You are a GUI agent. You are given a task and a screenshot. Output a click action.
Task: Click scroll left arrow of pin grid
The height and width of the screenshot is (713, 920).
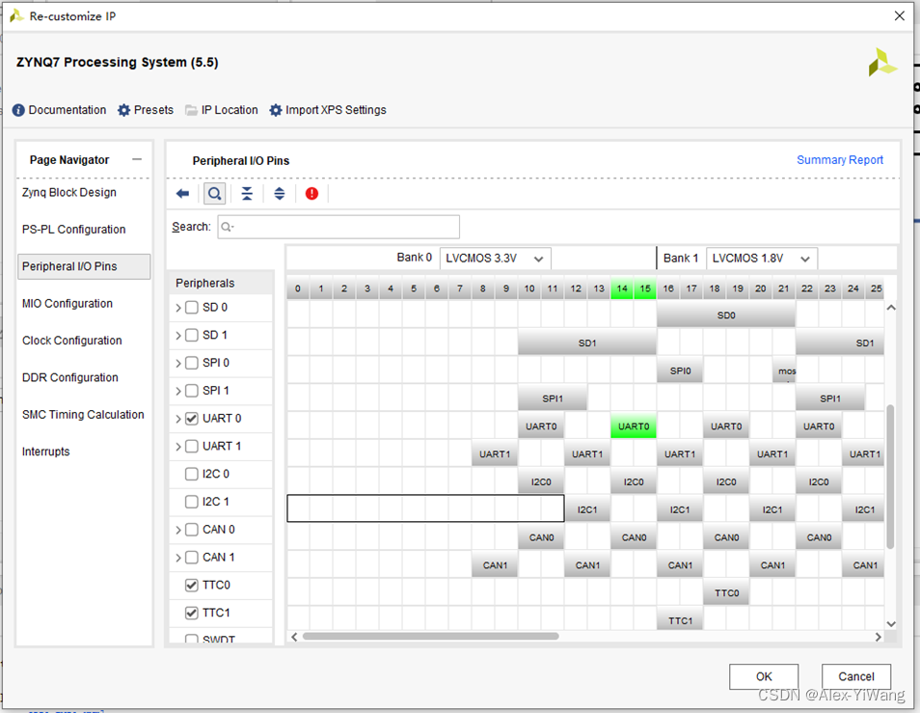tap(294, 637)
